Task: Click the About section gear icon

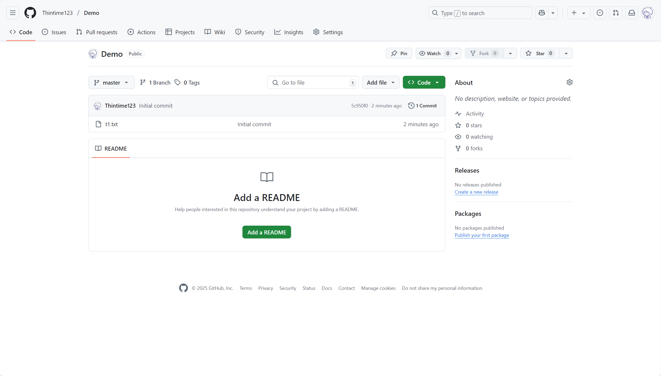Action: [x=569, y=82]
